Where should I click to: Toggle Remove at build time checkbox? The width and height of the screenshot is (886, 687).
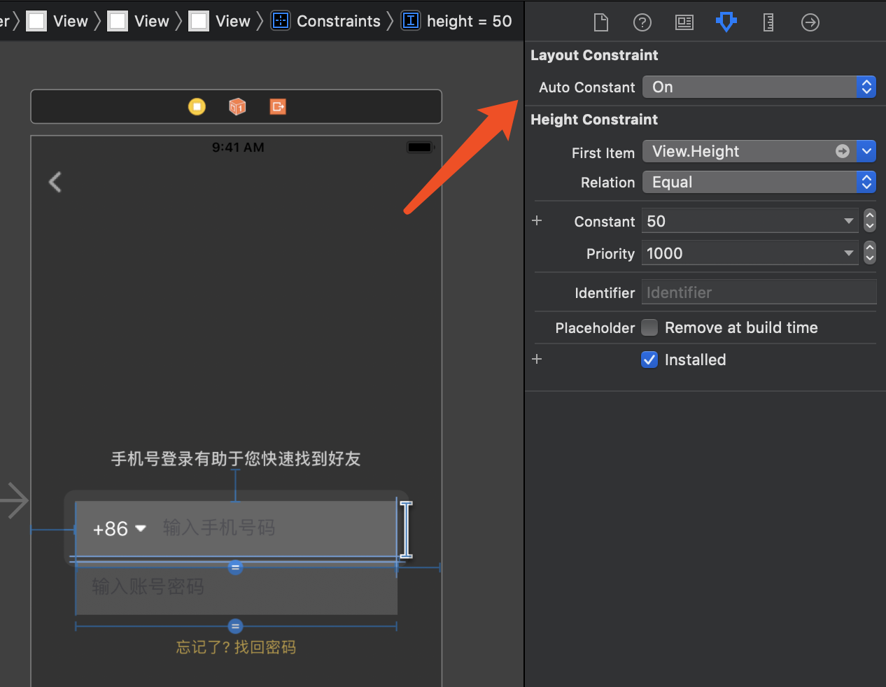point(649,327)
